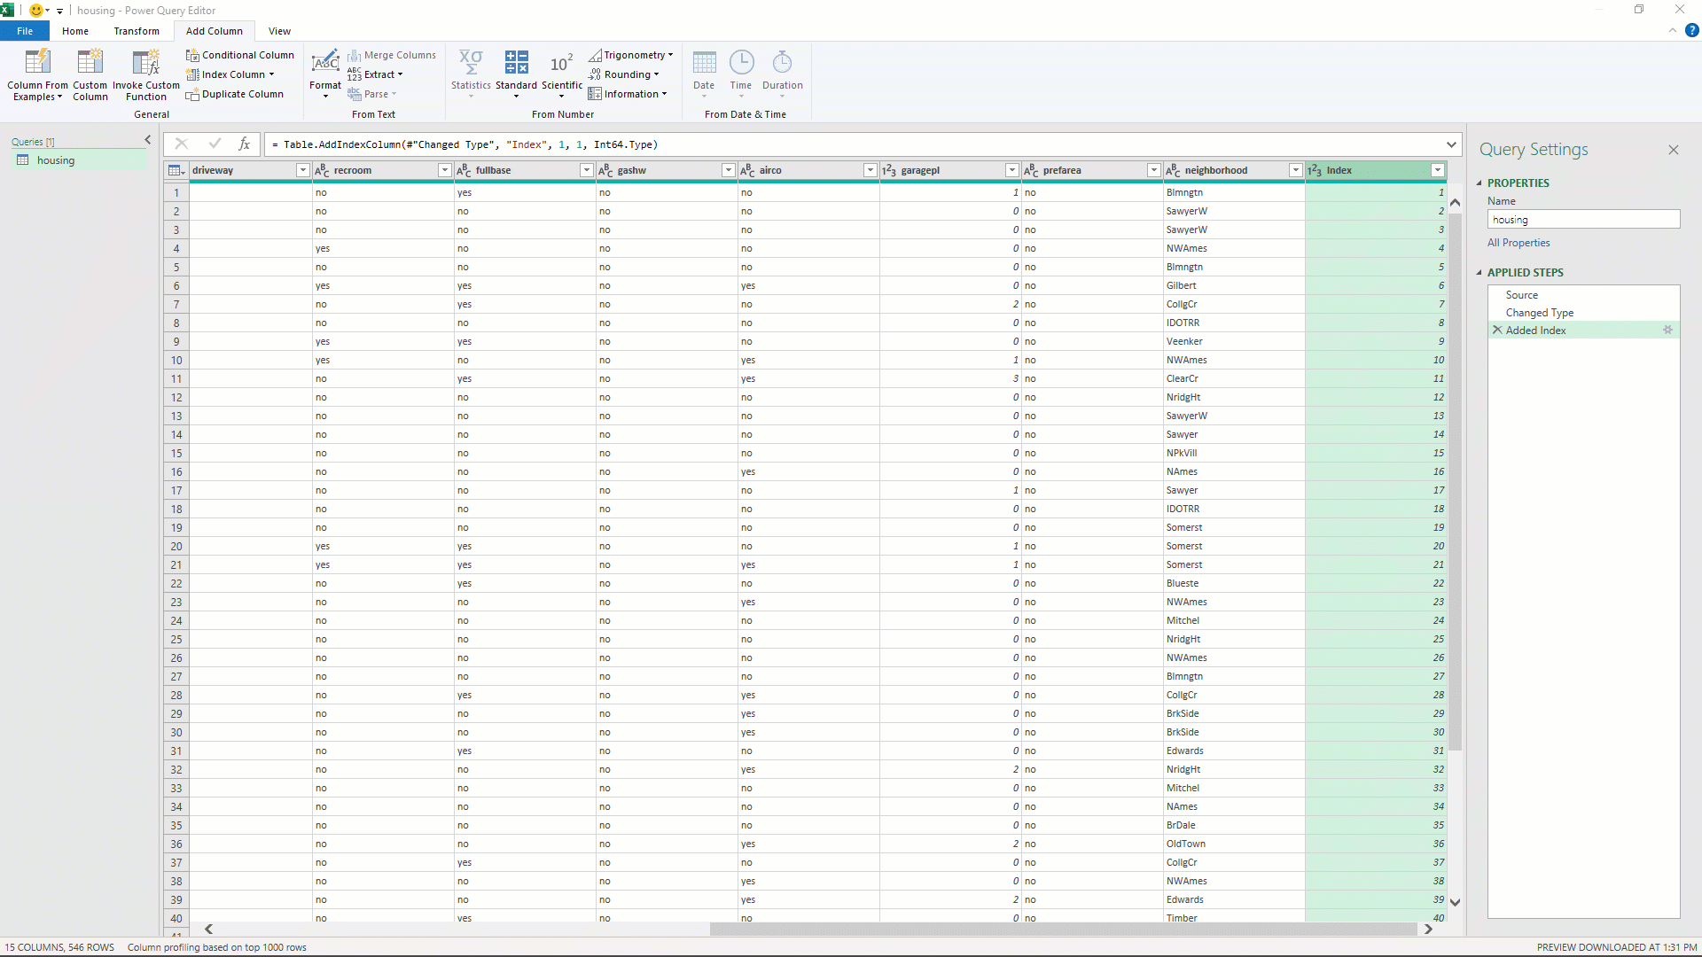The width and height of the screenshot is (1702, 957).
Task: Click the query Name input field
Action: coord(1582,220)
